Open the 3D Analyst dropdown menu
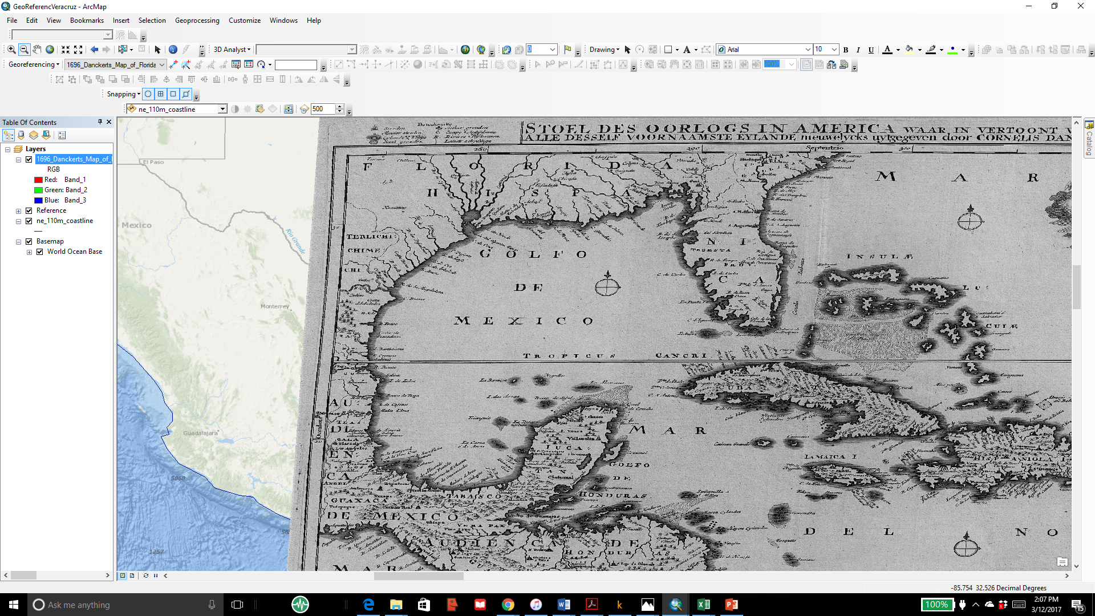Viewport: 1095px width, 616px height. tap(232, 50)
